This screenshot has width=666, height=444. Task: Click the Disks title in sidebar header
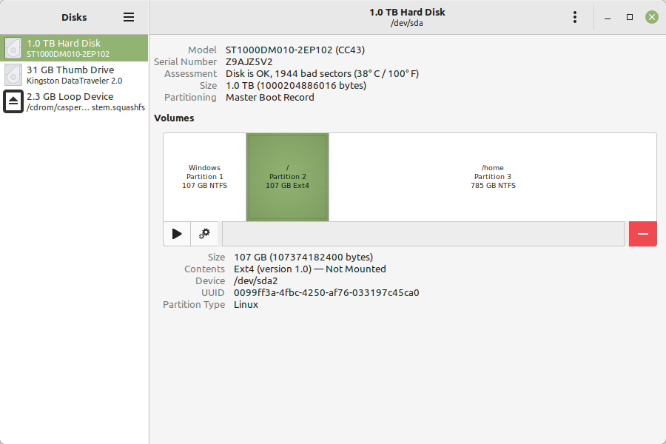[74, 18]
